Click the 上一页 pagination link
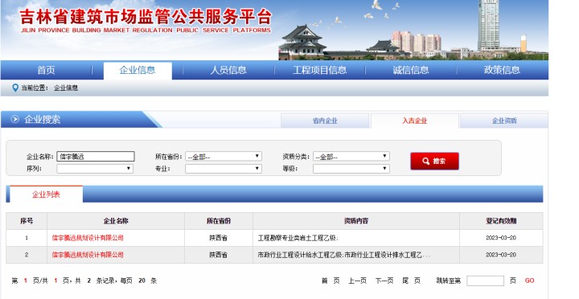Viewport: 579px width, 299px height. (357, 281)
